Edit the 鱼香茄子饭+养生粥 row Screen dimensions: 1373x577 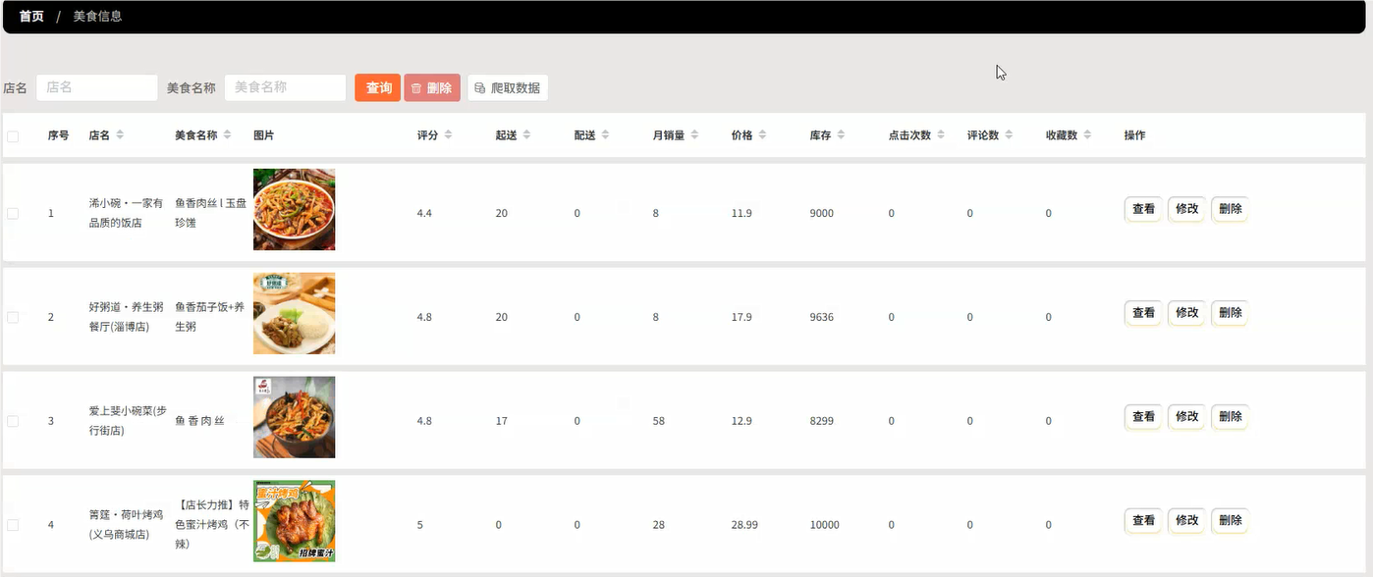tap(1186, 313)
